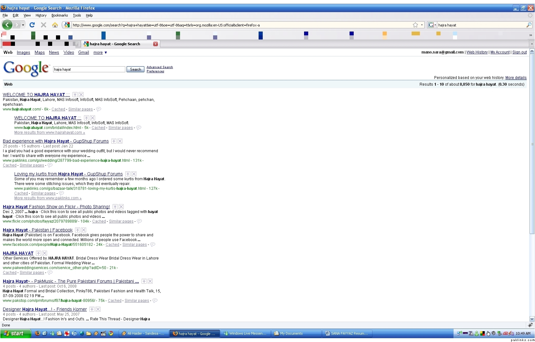Open the Windows Start menu
This screenshot has height=342, width=535.
pos(15,333)
